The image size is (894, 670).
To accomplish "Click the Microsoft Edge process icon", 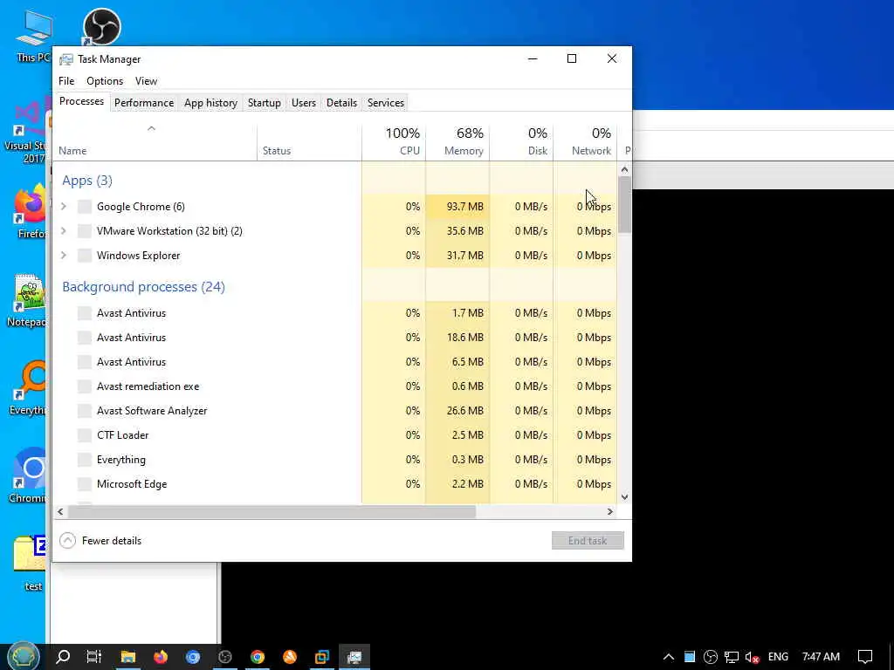I will click(85, 484).
